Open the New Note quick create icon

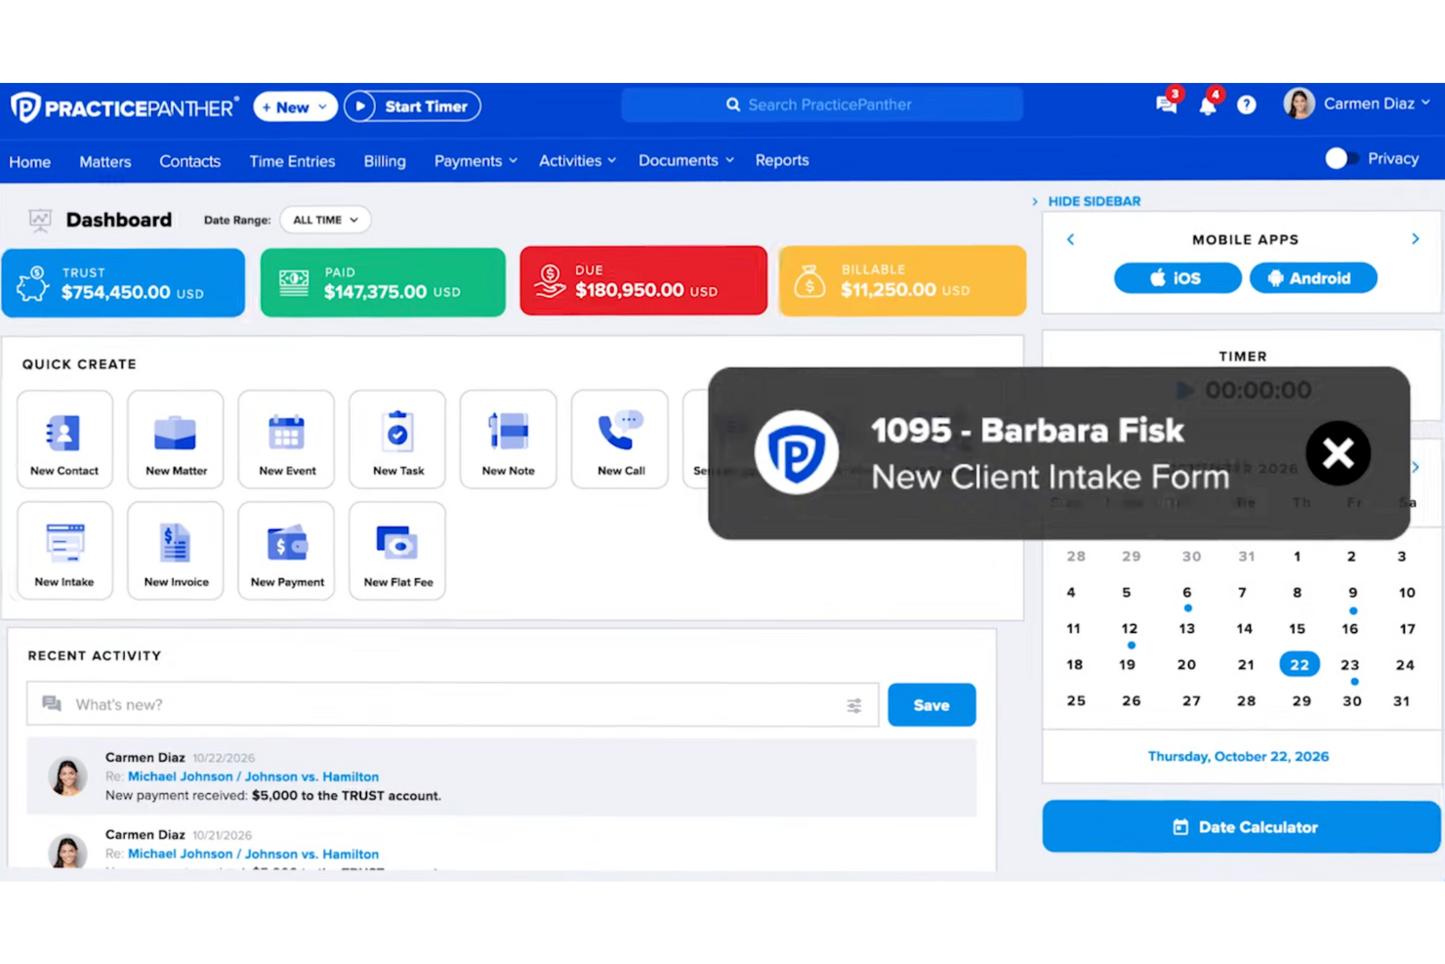click(508, 439)
